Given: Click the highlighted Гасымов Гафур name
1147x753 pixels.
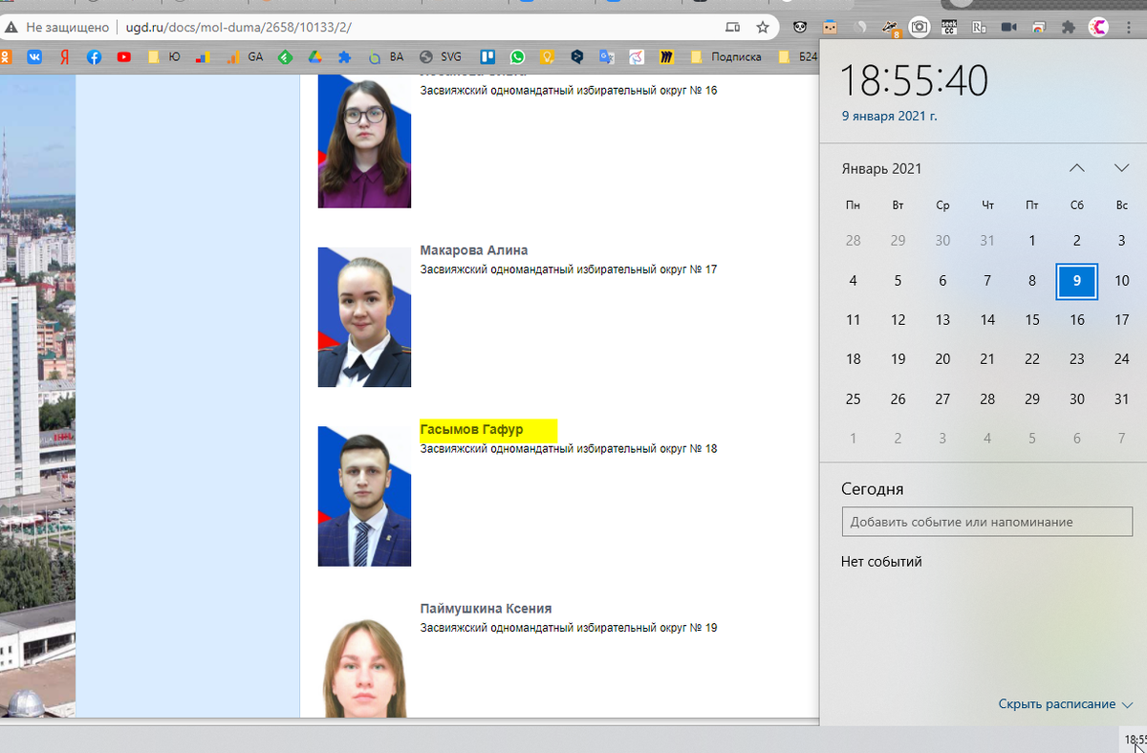Looking at the screenshot, I should (471, 429).
